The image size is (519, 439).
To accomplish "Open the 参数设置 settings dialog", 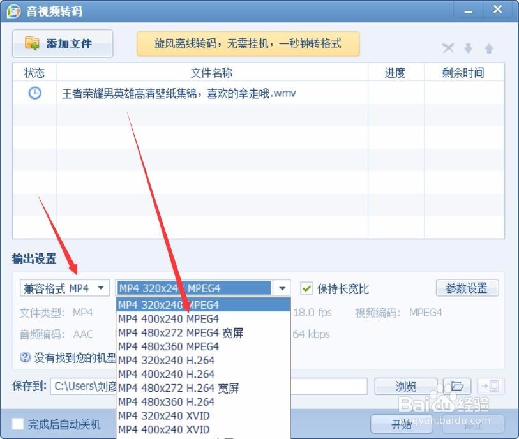I will [467, 288].
